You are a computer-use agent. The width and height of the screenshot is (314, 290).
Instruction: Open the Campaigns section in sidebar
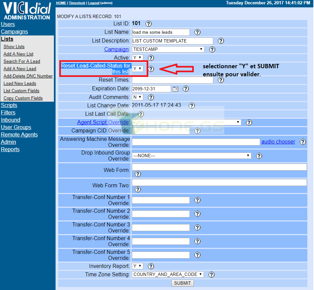pos(14,32)
